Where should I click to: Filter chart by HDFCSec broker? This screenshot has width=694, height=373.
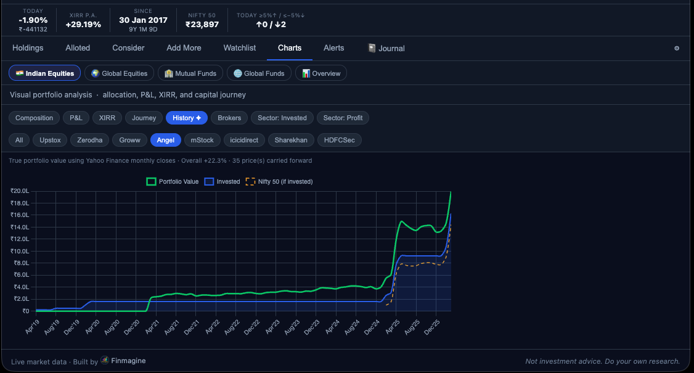tap(340, 140)
